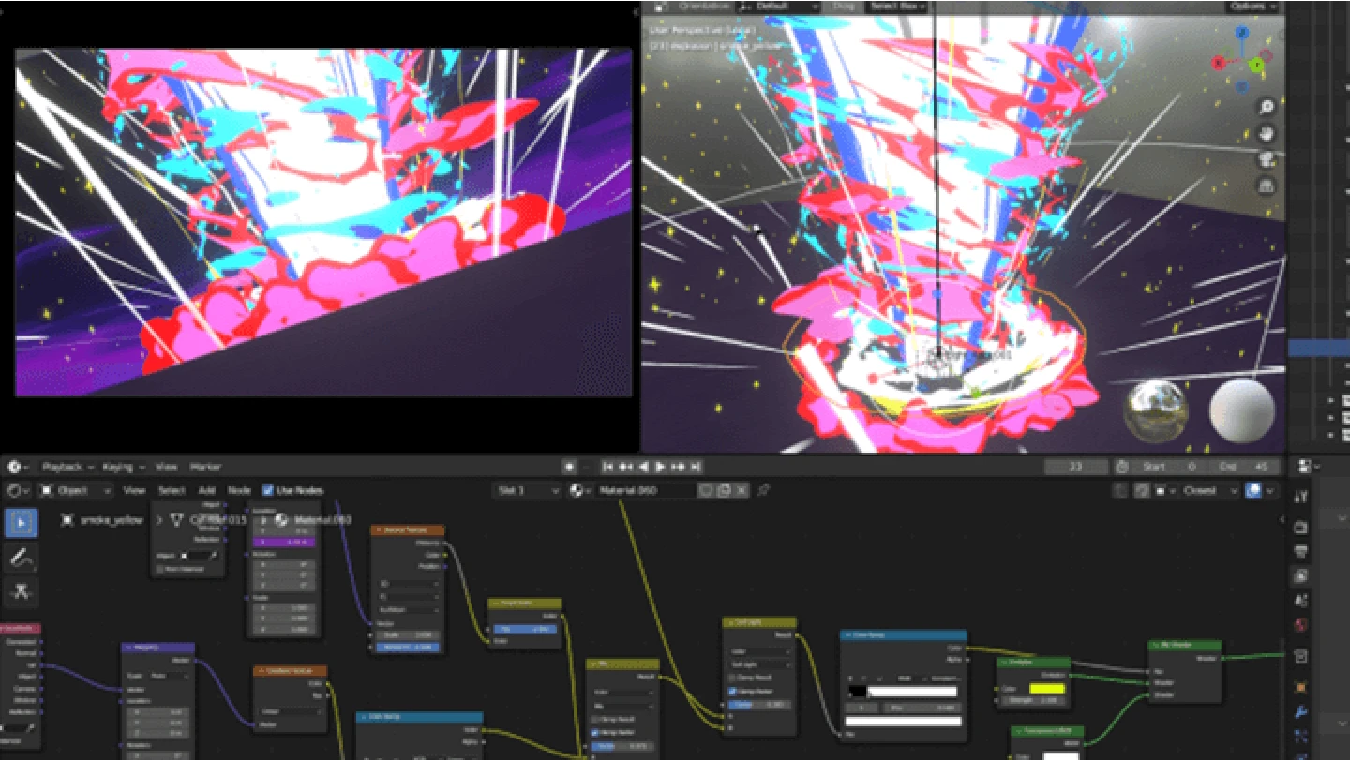Toggle the node overlay button

point(1255,490)
